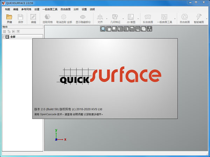
Task: Click the list view icon in 物件 panel
Action: (x=5, y=32)
